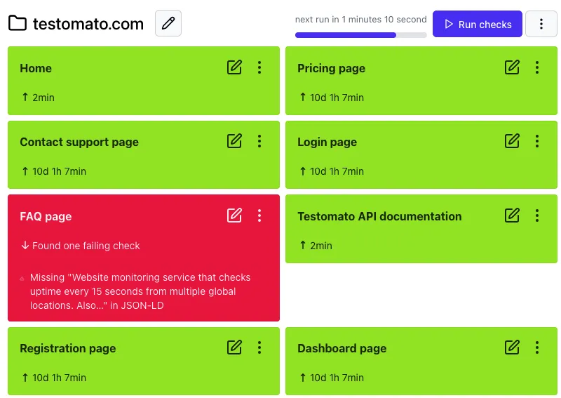Image resolution: width=561 pixels, height=398 pixels.
Task: Open the Registration page card title
Action: [67, 348]
